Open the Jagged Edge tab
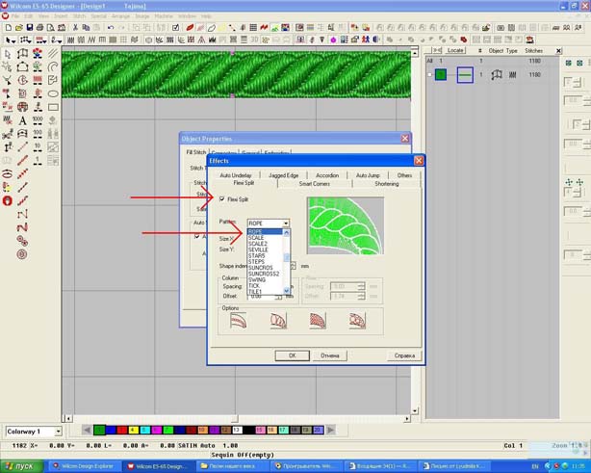 (x=283, y=175)
